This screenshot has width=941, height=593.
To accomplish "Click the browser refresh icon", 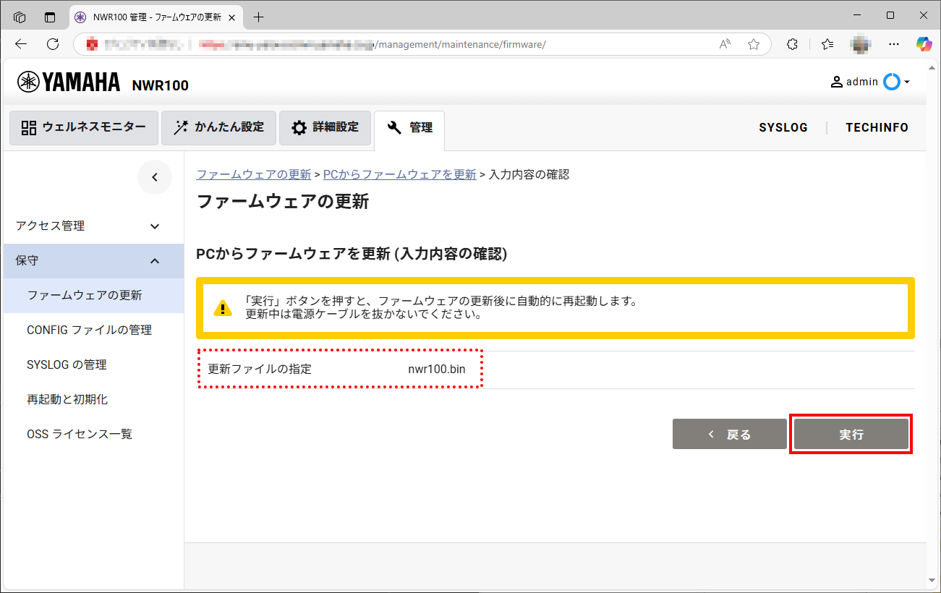I will pos(52,43).
